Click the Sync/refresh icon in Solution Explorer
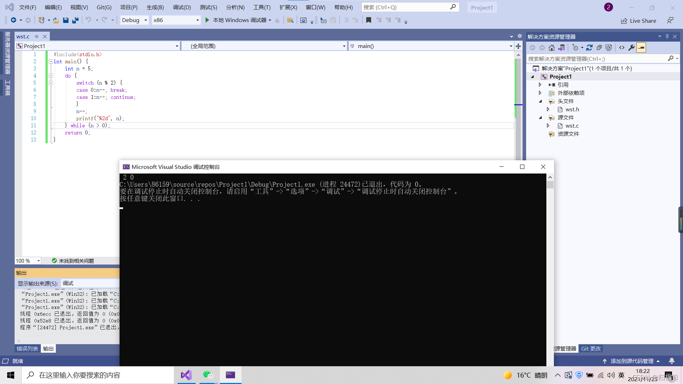Viewport: 683px width, 384px height. [589, 48]
